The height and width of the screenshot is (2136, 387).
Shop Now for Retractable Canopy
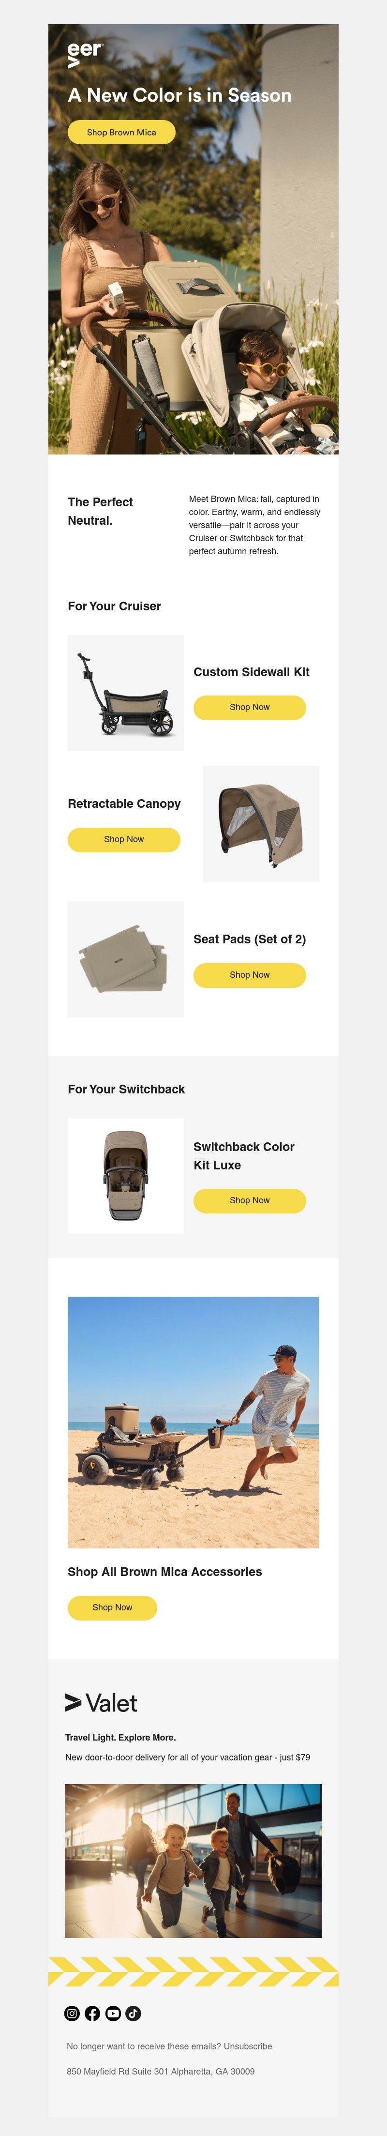point(123,839)
